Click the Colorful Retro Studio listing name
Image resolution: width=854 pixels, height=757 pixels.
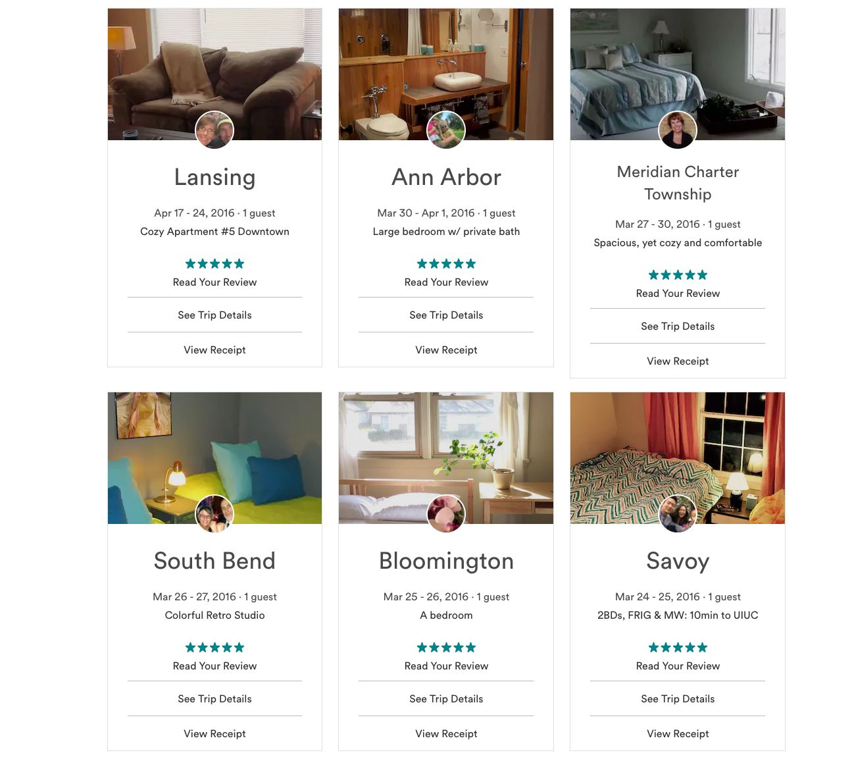[214, 615]
